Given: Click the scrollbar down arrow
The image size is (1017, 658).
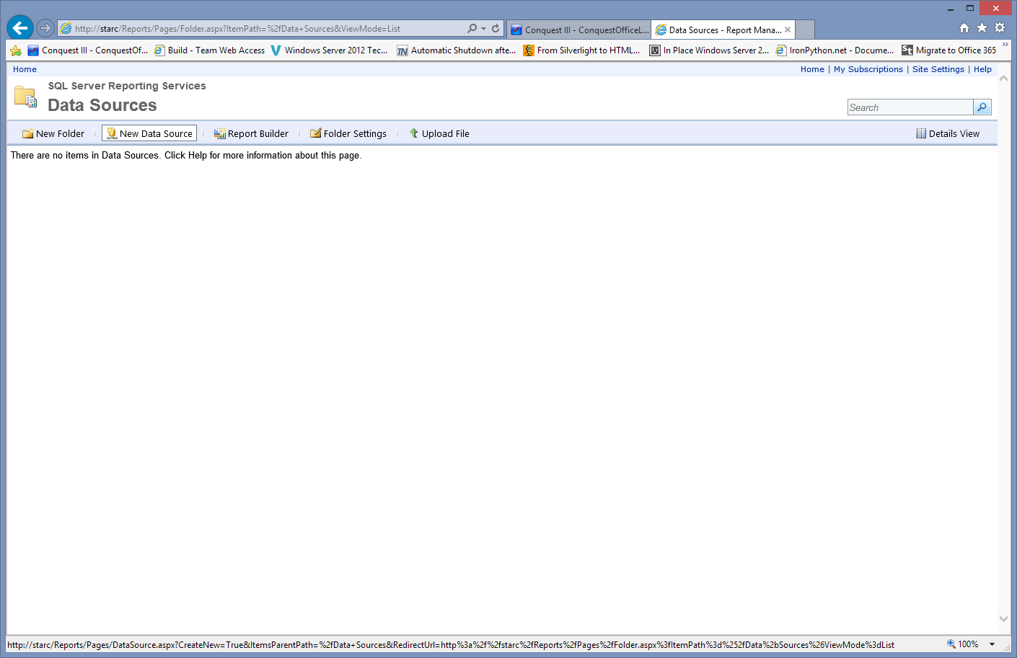Looking at the screenshot, I should tap(1003, 618).
